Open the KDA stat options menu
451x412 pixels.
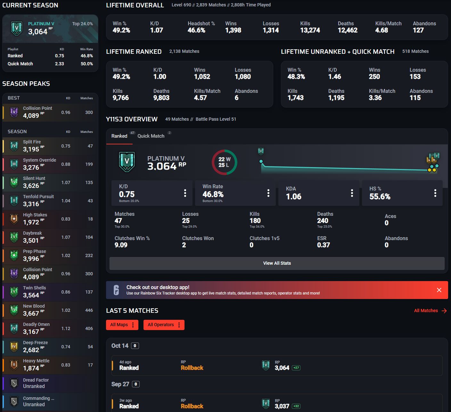tap(352, 193)
